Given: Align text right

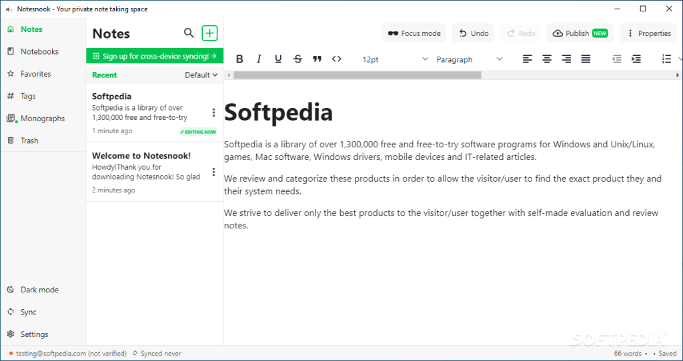Looking at the screenshot, I should click(566, 59).
